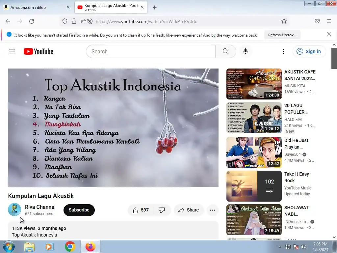
Task: Open site permissions icon in address bar
Action: coord(83,21)
